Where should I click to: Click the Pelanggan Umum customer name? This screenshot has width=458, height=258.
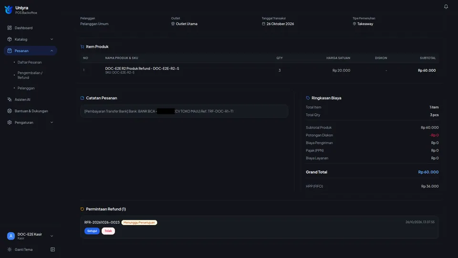tap(94, 24)
